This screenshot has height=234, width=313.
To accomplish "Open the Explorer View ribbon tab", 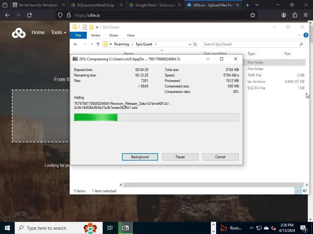I will 131,35.
